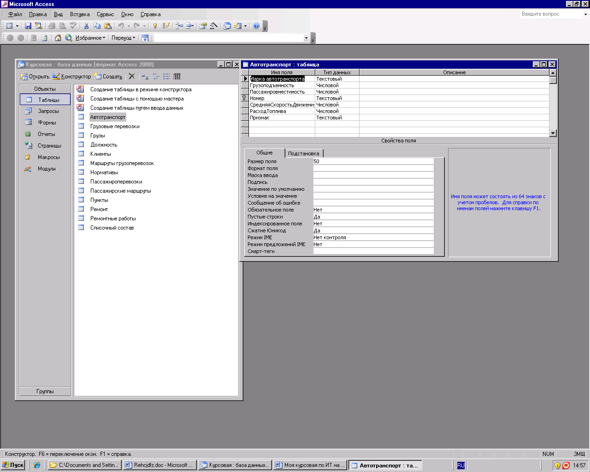Click the Конструктор button

pyautogui.click(x=72, y=77)
